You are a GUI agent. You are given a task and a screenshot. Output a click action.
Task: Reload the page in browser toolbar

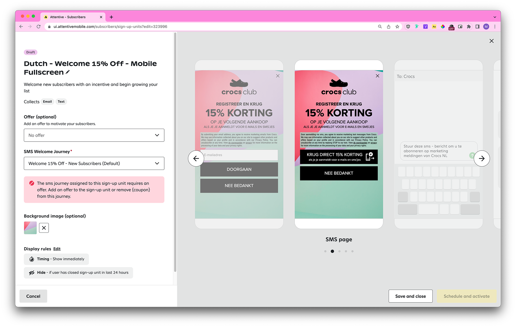[x=39, y=27]
